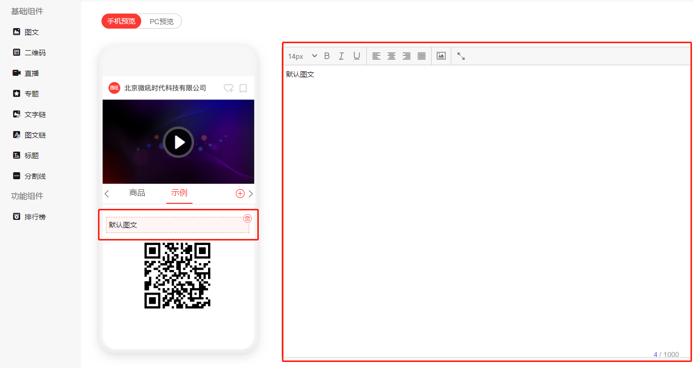Screen dimensions: 694x368
Task: Insert an image via editor toolbar
Action: [441, 56]
